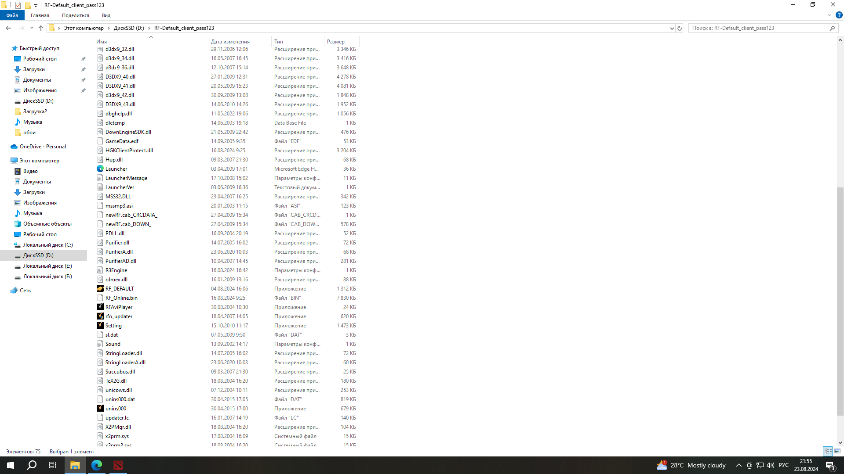Select the Setting application icon
Image resolution: width=844 pixels, height=474 pixels.
pos(100,325)
